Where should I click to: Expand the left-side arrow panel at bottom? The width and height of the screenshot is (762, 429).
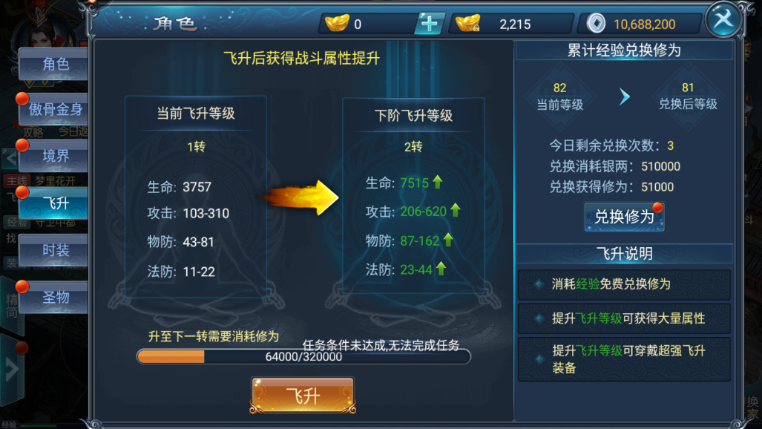point(12,370)
